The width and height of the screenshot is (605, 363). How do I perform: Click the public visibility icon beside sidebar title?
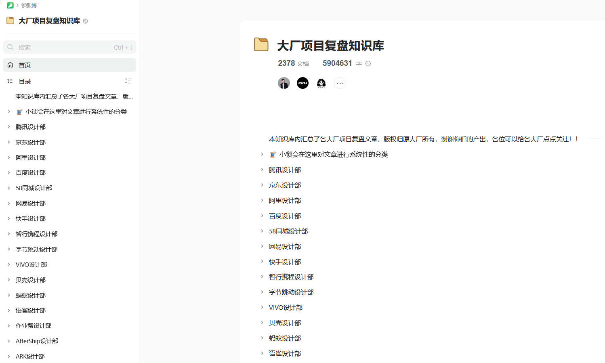tap(85, 21)
